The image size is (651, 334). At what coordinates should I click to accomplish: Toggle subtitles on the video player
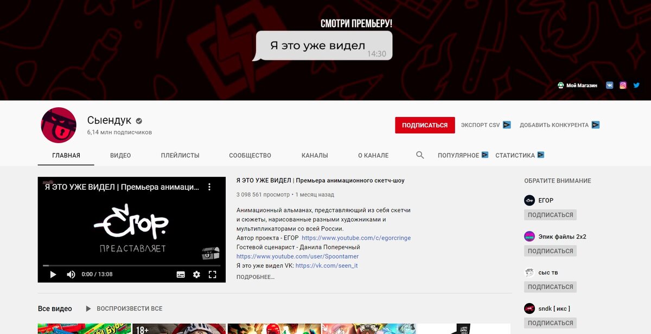click(x=181, y=274)
